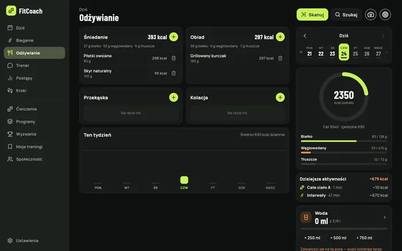Add food to Śniadanie
This screenshot has height=251, width=402.
coord(173,37)
